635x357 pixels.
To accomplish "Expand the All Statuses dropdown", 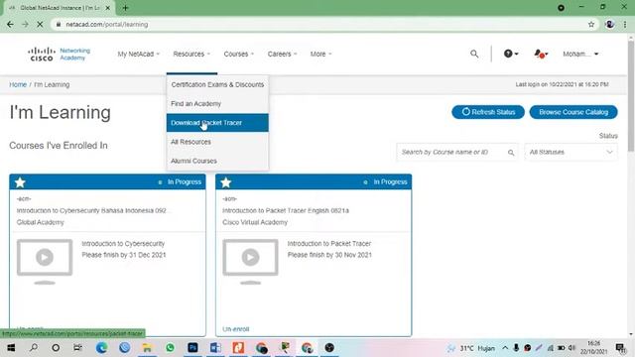I will tap(571, 152).
